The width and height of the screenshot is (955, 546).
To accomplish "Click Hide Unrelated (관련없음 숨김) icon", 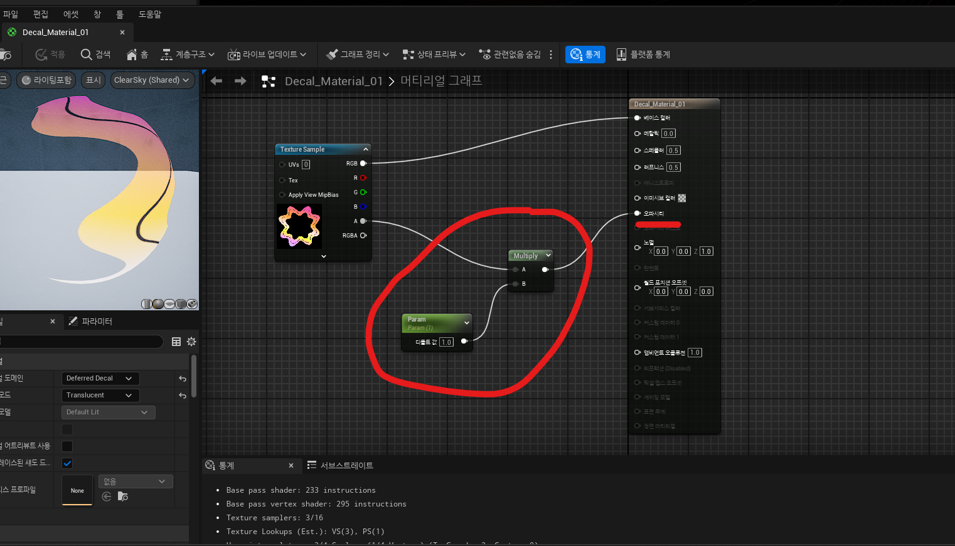I will click(x=484, y=55).
